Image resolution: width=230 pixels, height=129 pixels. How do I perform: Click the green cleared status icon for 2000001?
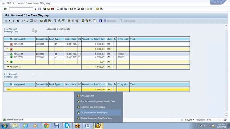[11, 54]
